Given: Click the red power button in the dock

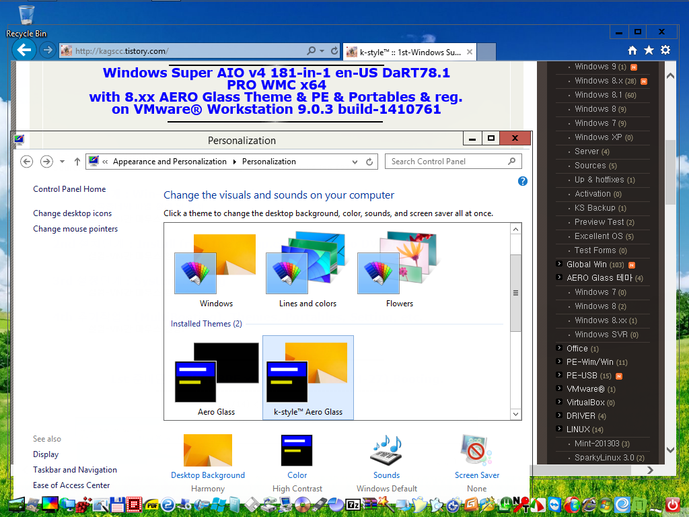Looking at the screenshot, I should pyautogui.click(x=672, y=505).
